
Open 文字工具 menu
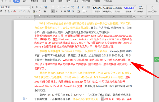pos(152,9)
